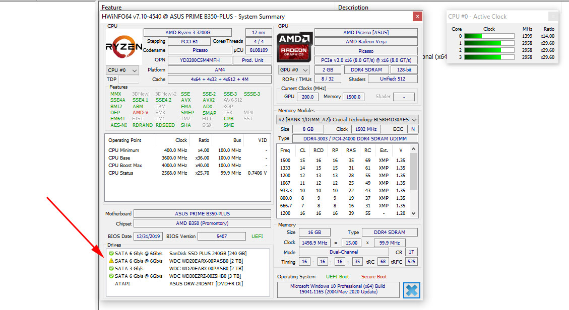Click the Feature column header in background window
The height and width of the screenshot is (310, 569).
click(112, 7)
